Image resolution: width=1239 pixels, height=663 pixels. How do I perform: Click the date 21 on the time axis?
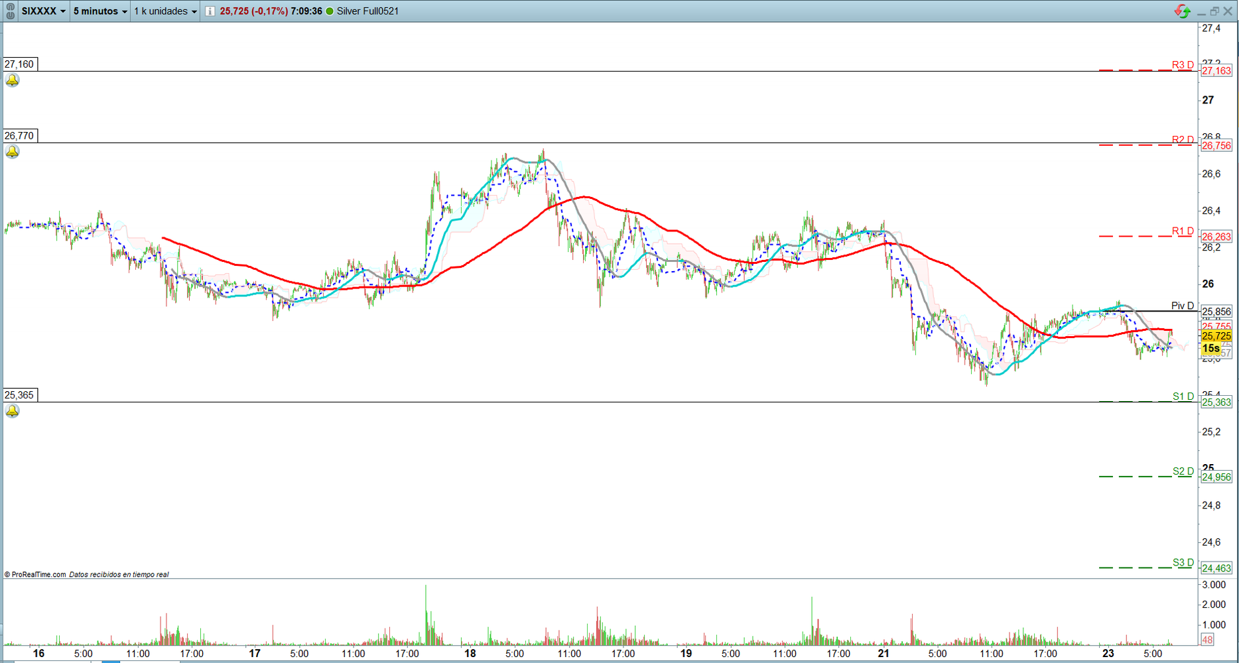click(883, 654)
